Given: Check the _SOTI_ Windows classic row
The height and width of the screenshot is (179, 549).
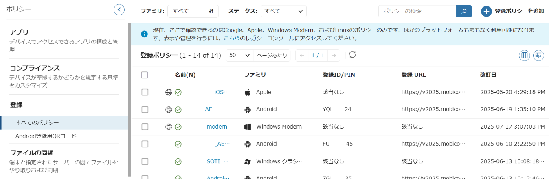Looking at the screenshot, I should click(x=145, y=162).
